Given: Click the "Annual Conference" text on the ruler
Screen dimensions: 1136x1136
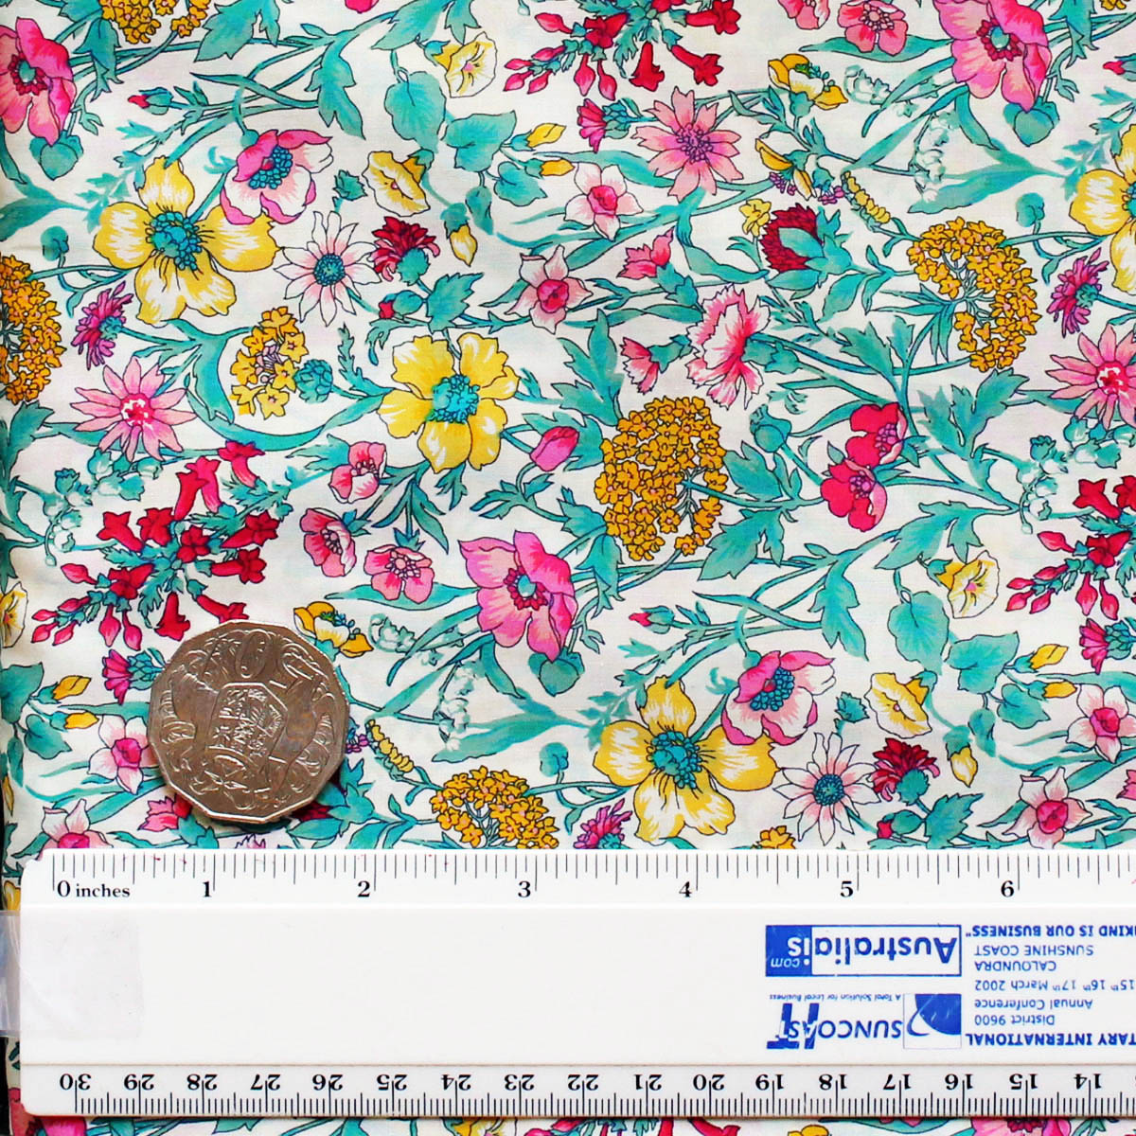Looking at the screenshot, I should (1034, 1003).
